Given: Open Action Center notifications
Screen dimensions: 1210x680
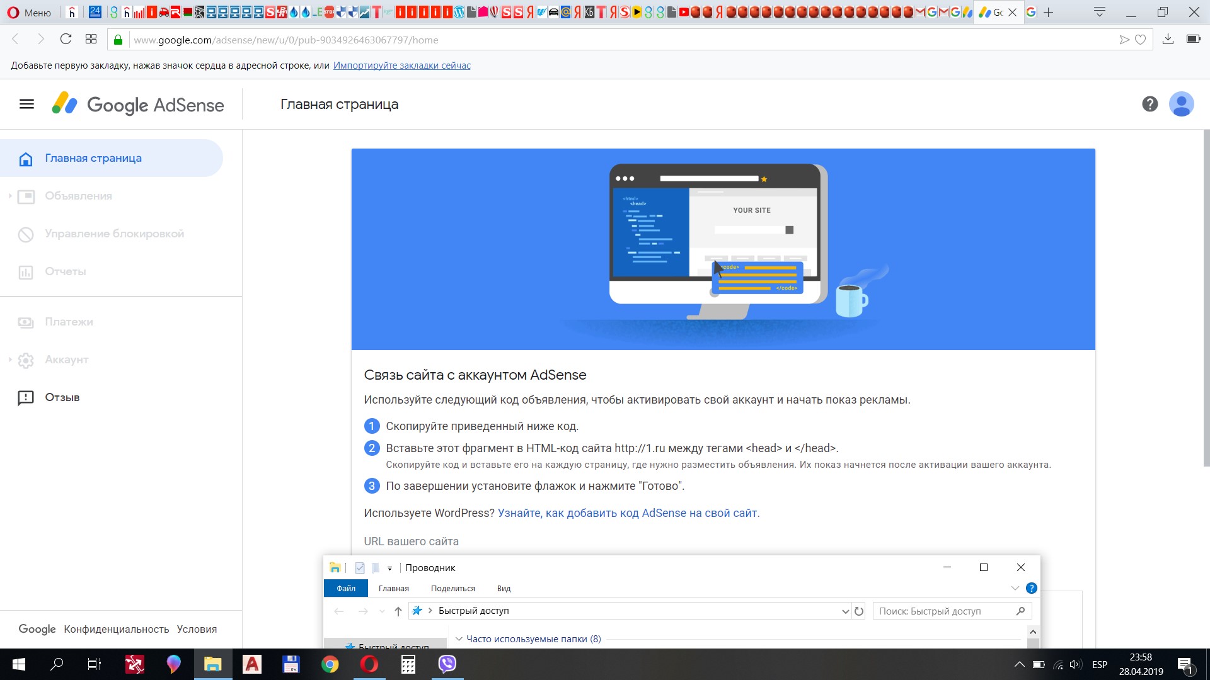Looking at the screenshot, I should 1185,664.
